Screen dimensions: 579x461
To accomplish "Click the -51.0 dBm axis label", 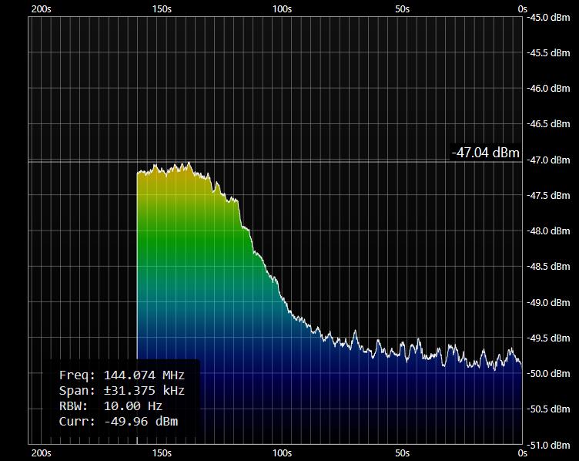I will point(548,446).
